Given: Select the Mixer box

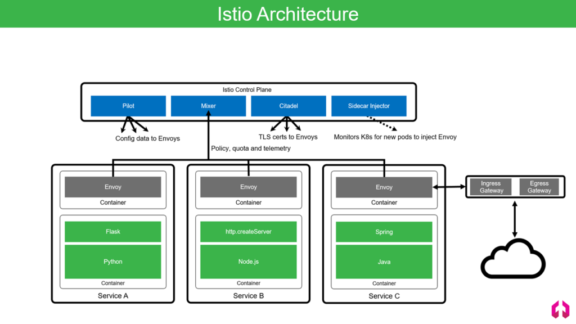Looking at the screenshot, I should [208, 106].
